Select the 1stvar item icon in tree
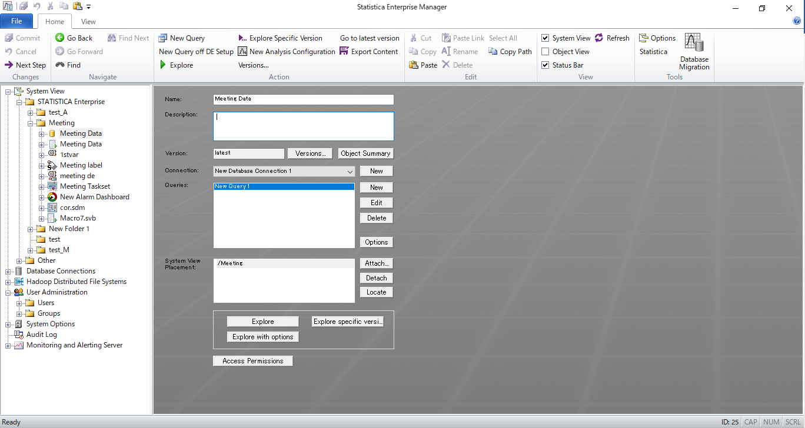Viewport: 805px width, 428px height. coord(52,154)
